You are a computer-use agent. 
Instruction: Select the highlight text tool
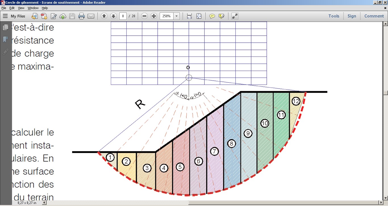click(x=222, y=16)
